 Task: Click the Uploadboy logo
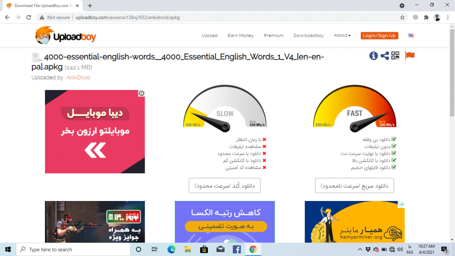(65, 35)
